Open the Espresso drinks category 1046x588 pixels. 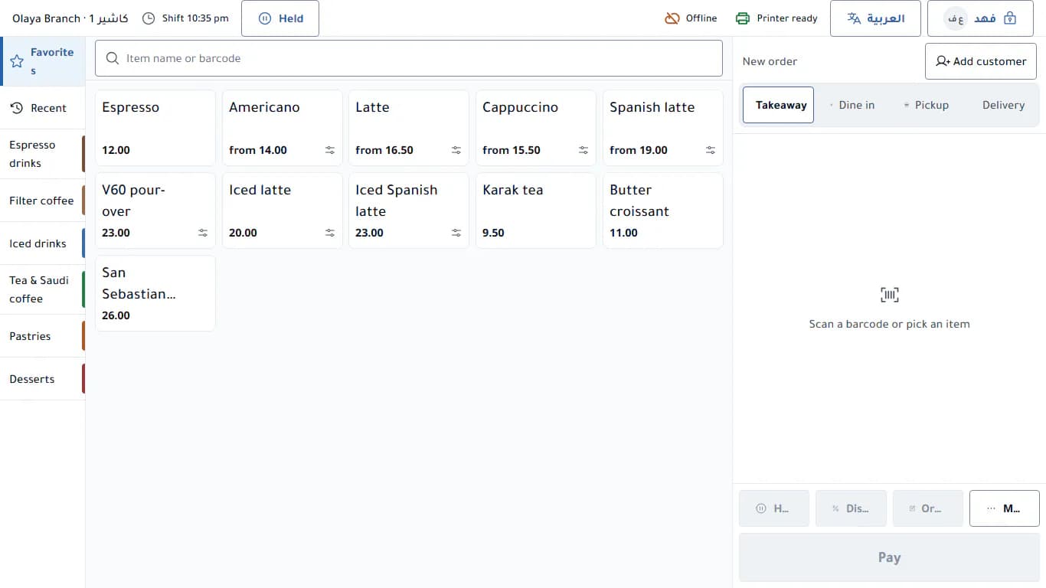click(x=43, y=154)
